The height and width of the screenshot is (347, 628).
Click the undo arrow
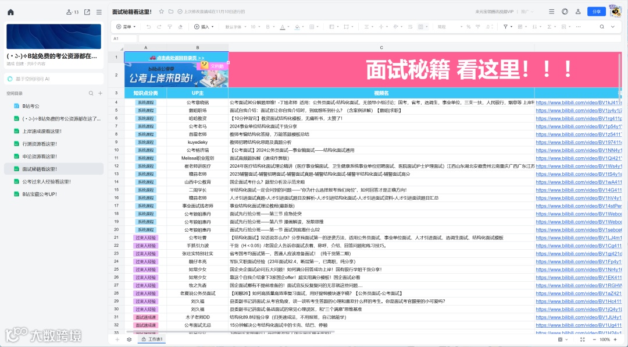point(149,27)
